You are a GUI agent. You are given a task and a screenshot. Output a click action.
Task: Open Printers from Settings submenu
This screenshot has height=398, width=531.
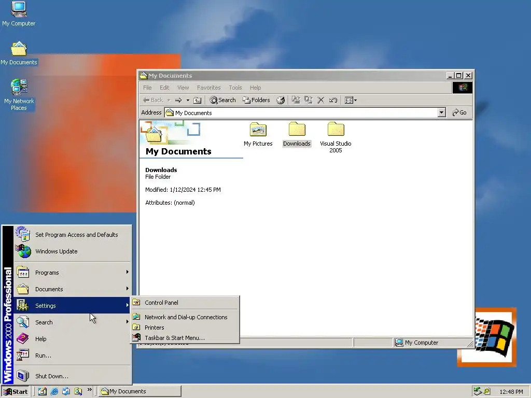click(x=185, y=328)
